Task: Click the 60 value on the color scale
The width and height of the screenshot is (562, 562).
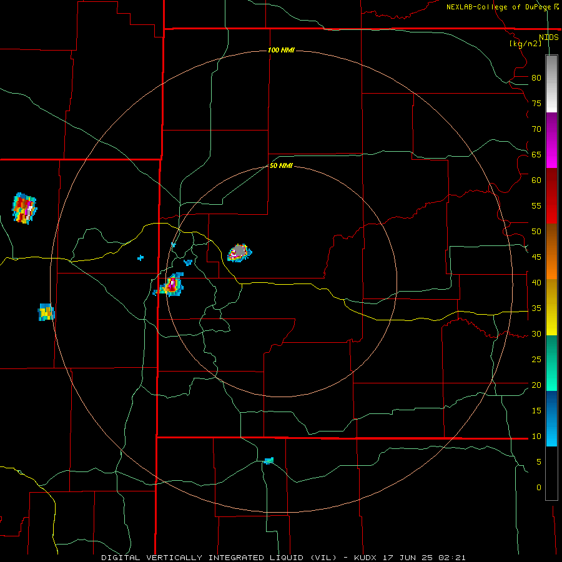Action: click(536, 180)
